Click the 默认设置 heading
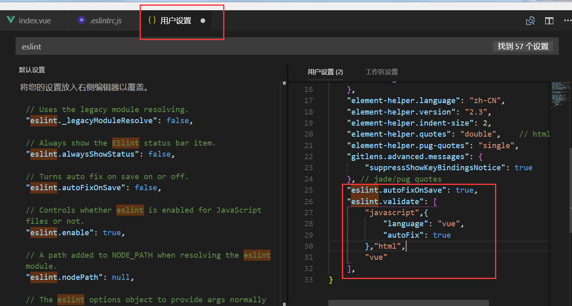This screenshot has width=572, height=306. pos(32,70)
